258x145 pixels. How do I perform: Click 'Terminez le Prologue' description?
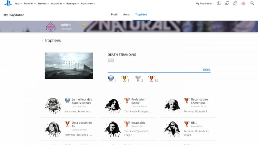(138, 111)
